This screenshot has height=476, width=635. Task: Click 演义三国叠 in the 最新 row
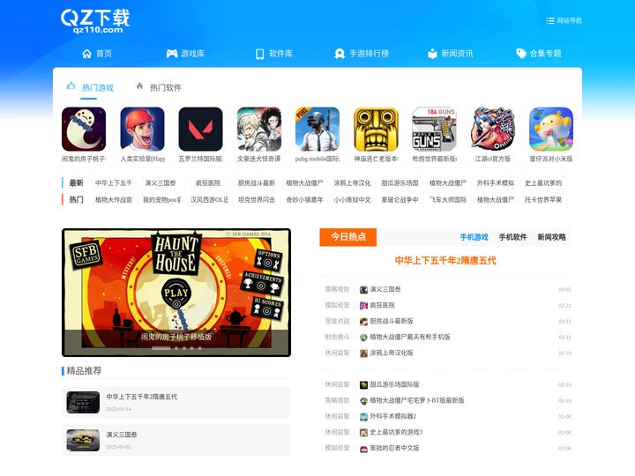coord(161,183)
